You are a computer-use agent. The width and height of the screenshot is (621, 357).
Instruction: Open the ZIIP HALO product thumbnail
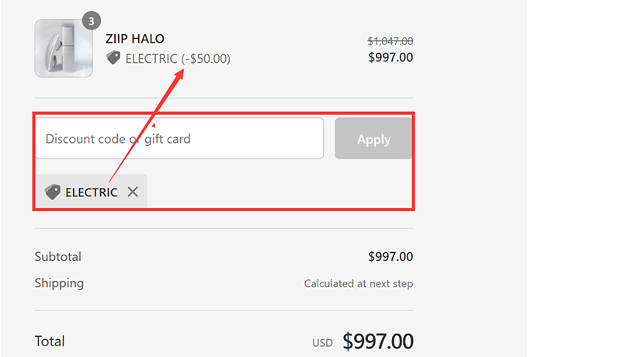tap(64, 48)
